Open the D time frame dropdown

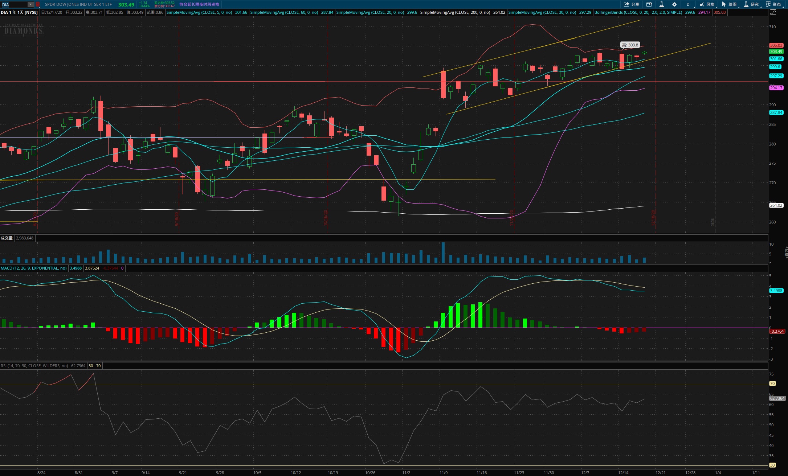coord(688,4)
